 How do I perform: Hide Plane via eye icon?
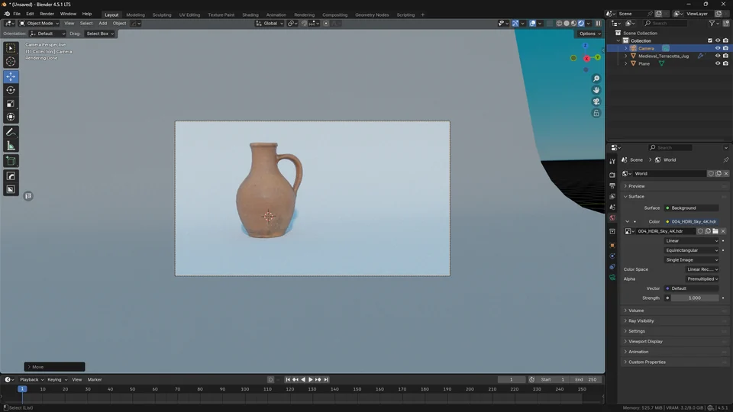tap(718, 63)
